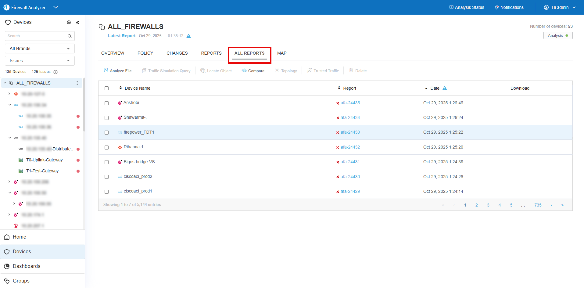Click the search magnifier icon
The image size is (584, 288).
[x=70, y=36]
